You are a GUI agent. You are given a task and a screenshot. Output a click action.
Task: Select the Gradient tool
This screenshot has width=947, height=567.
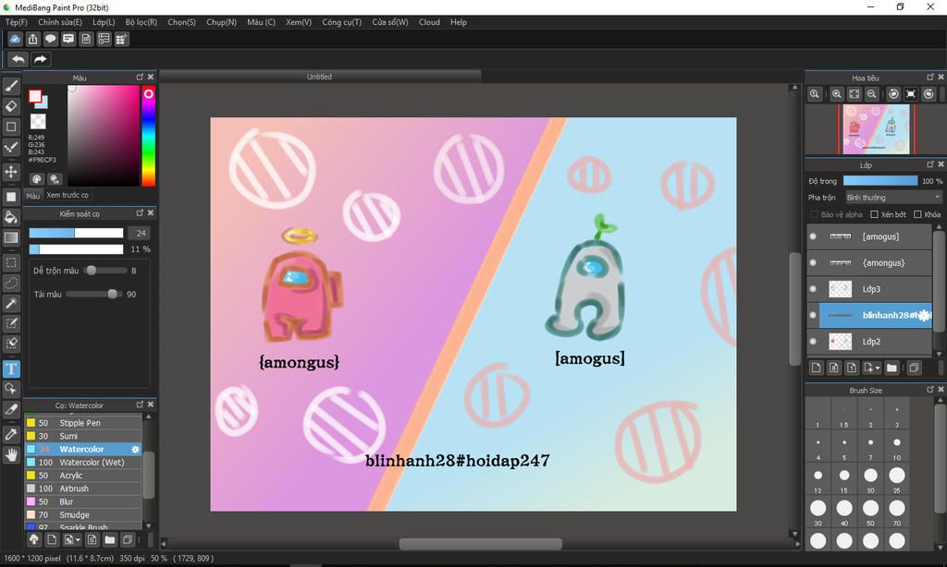[11, 237]
